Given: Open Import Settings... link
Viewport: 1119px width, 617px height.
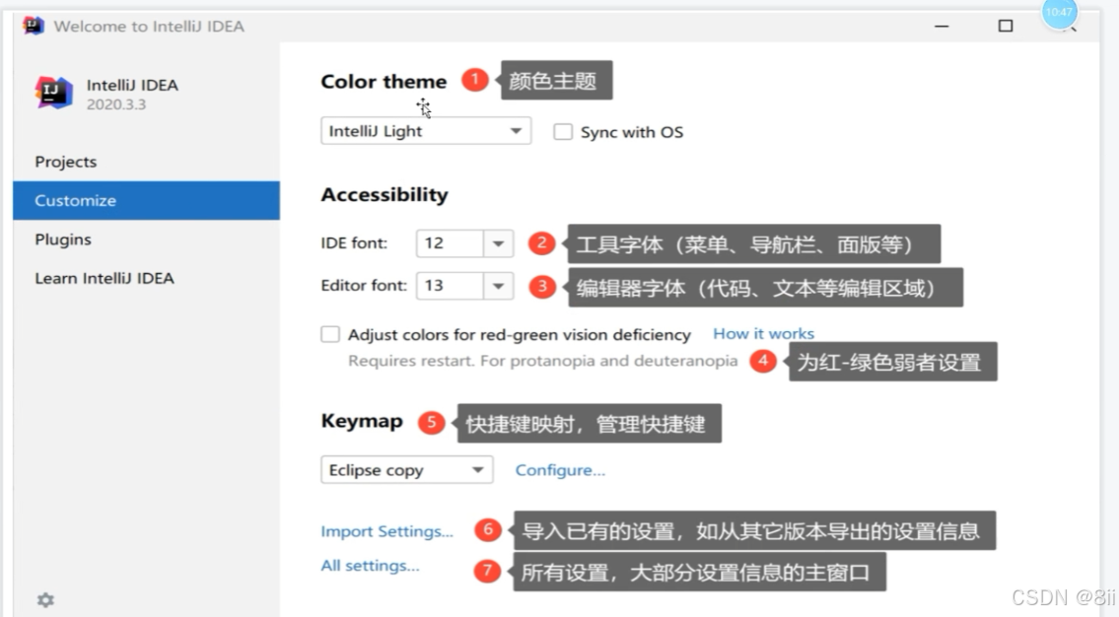Looking at the screenshot, I should pos(386,531).
